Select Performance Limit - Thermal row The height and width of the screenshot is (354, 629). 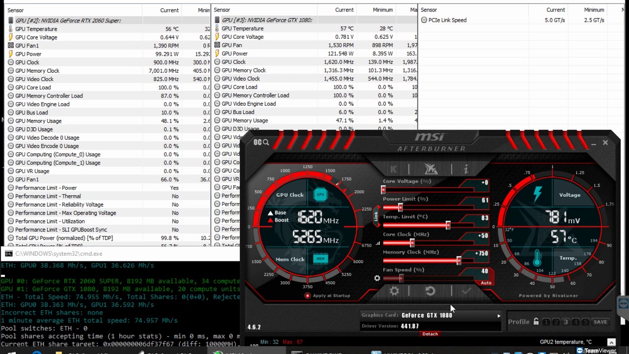point(108,196)
